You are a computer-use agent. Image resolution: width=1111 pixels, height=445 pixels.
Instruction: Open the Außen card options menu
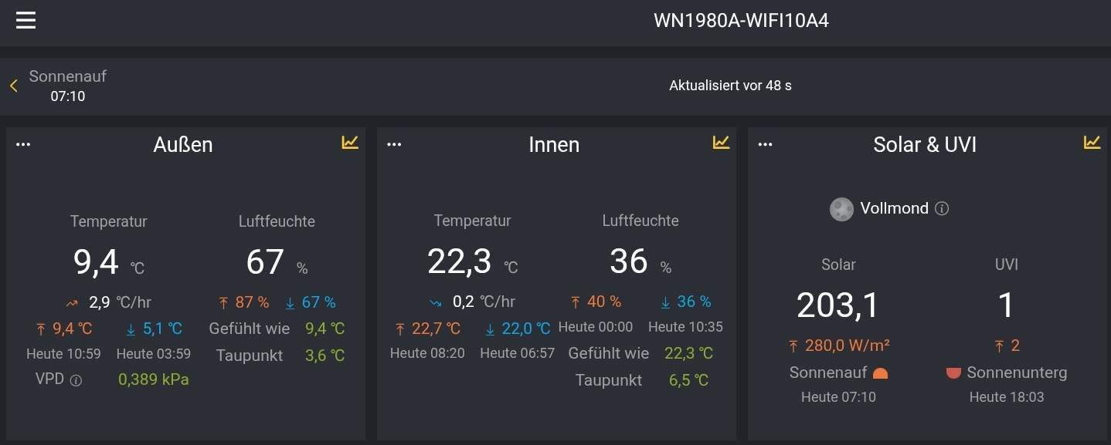[23, 143]
